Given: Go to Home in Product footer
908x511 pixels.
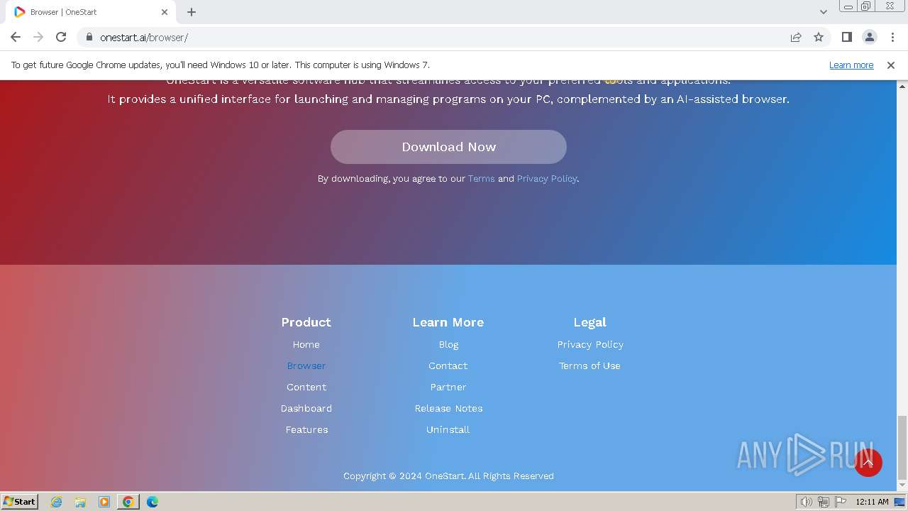Looking at the screenshot, I should coord(306,344).
